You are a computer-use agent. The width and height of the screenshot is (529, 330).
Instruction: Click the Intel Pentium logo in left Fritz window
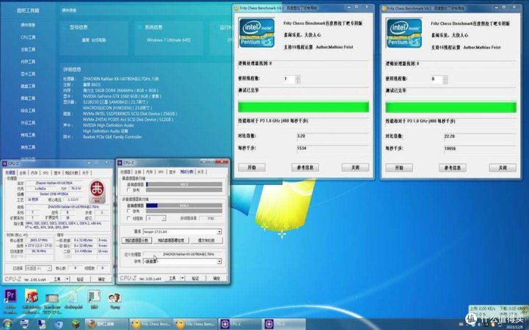coord(256,33)
